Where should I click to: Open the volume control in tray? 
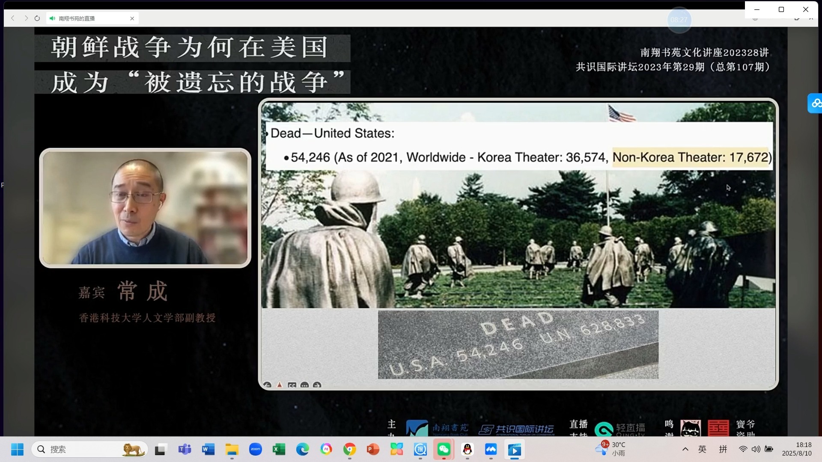[756, 449]
